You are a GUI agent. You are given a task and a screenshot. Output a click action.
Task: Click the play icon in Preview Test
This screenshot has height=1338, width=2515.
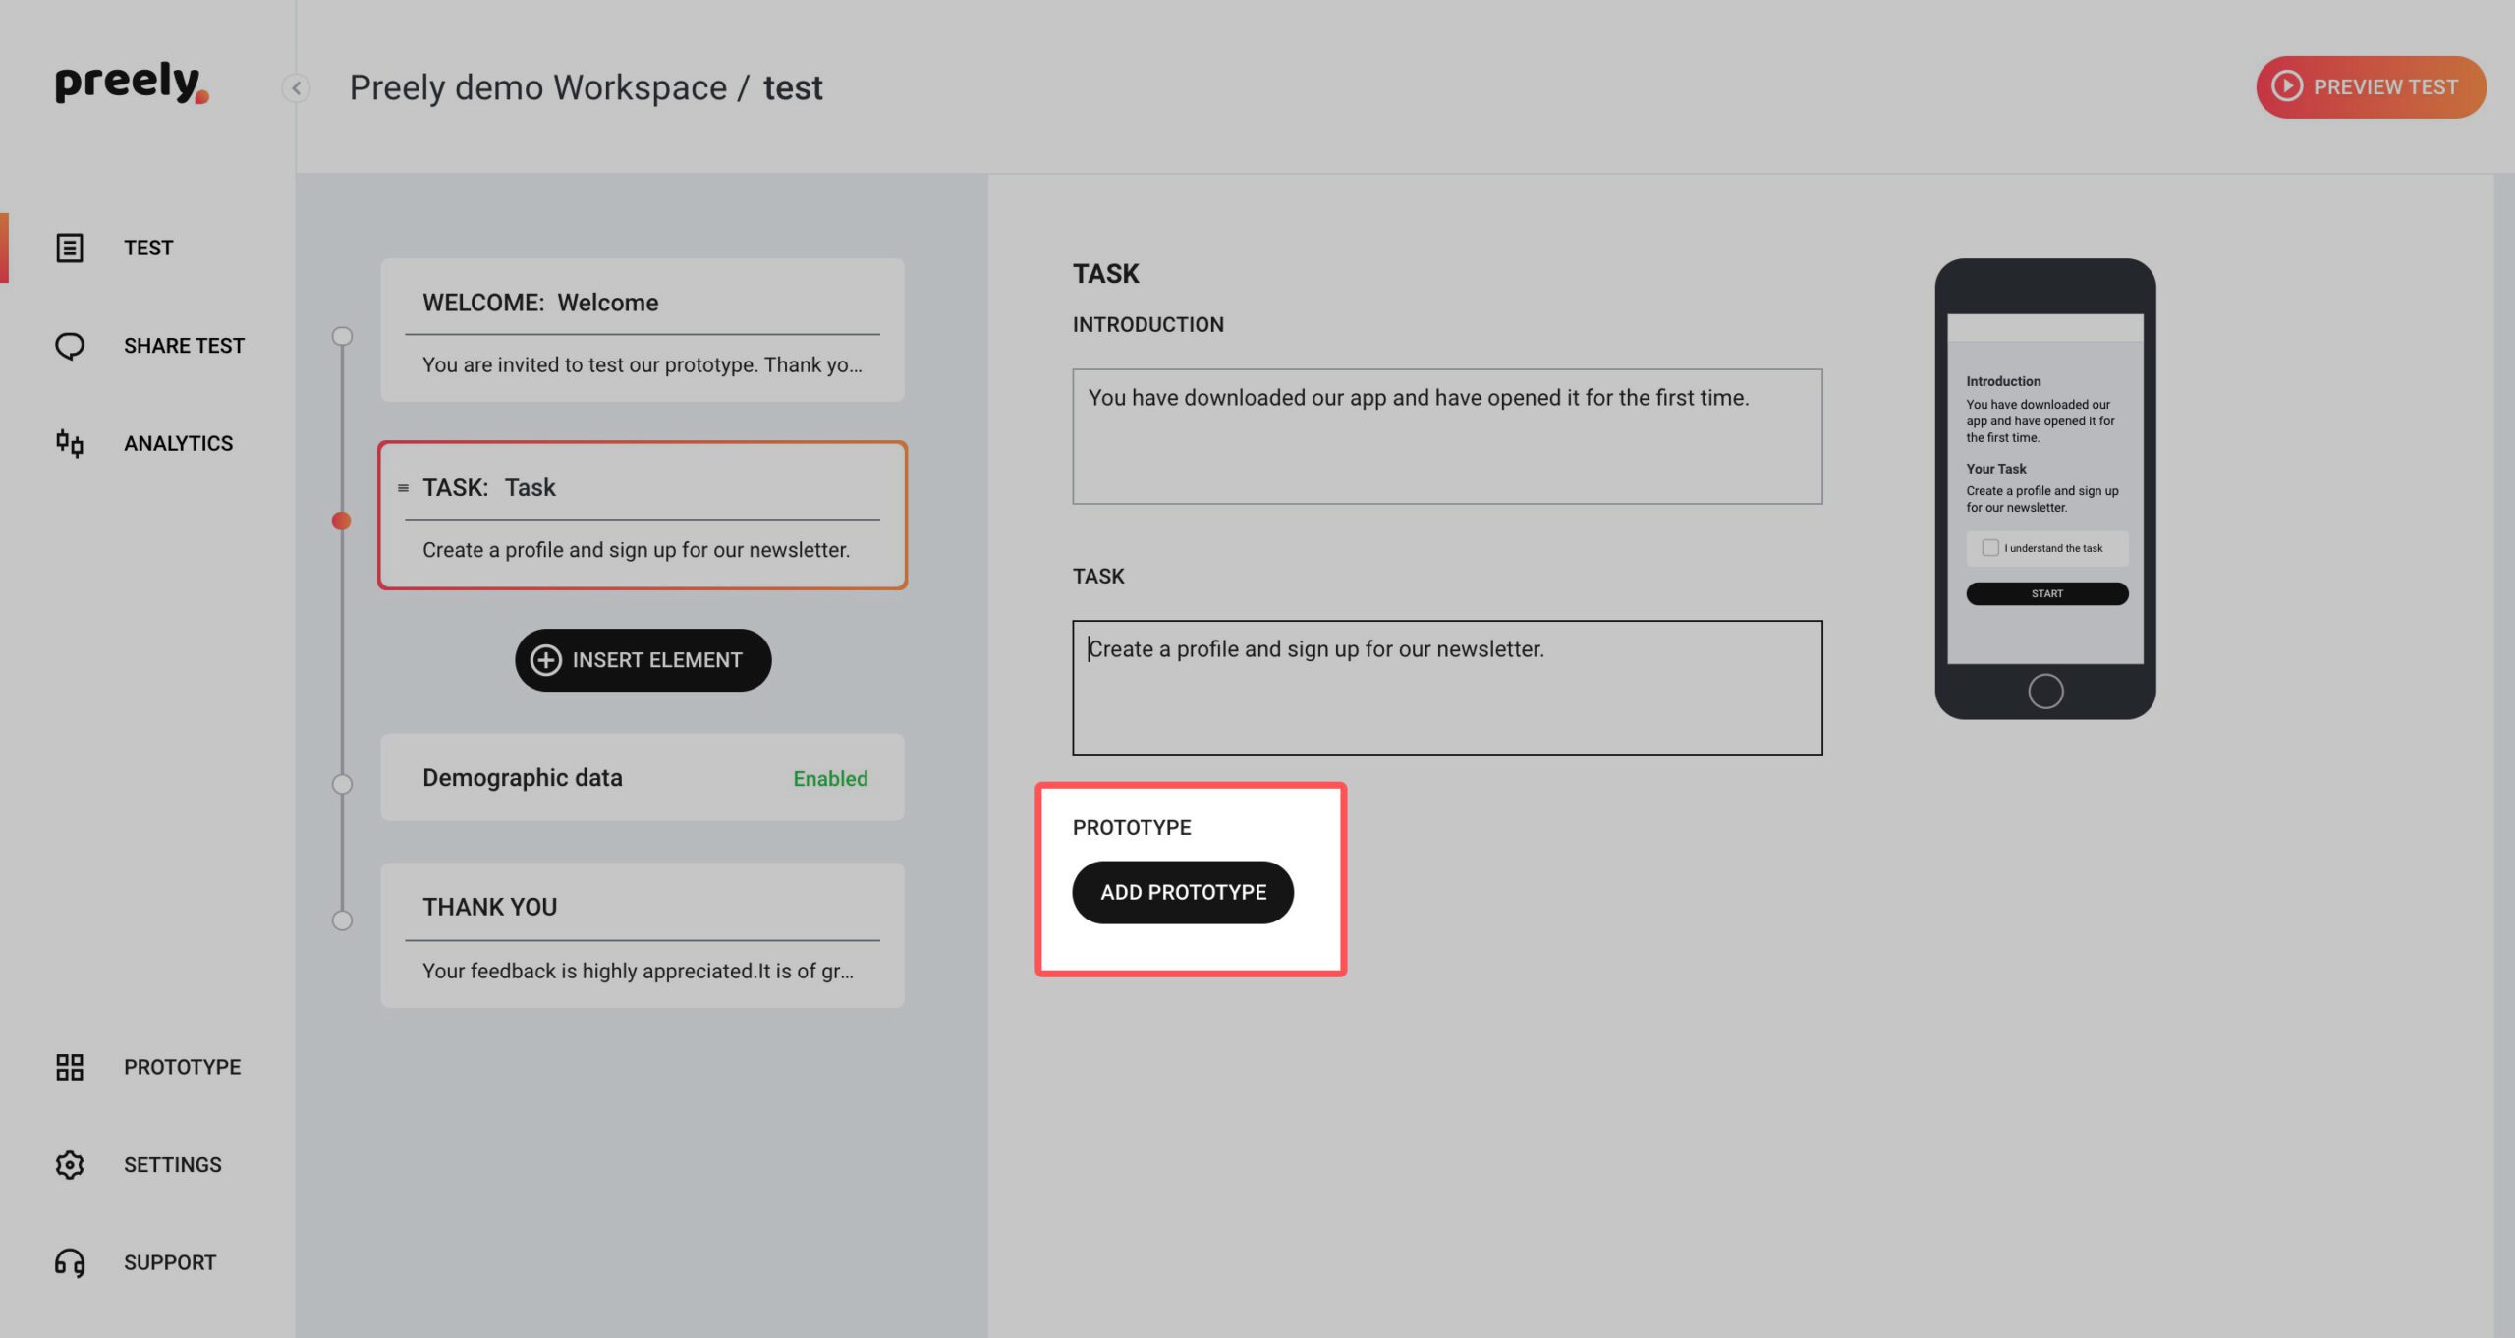[x=2287, y=86]
